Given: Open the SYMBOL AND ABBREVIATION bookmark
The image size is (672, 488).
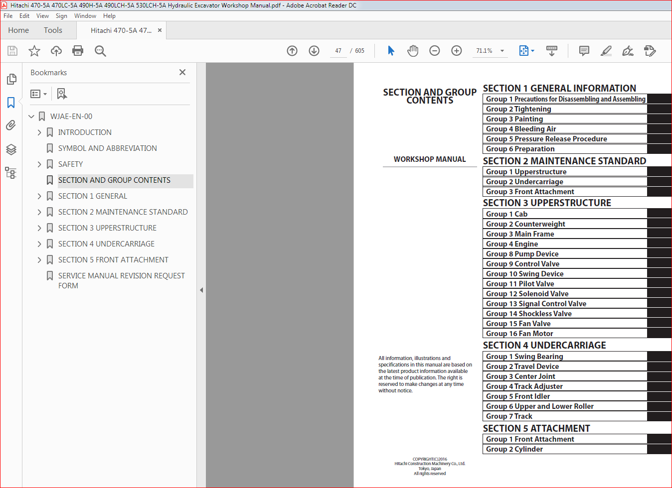Looking at the screenshot, I should pyautogui.click(x=107, y=148).
